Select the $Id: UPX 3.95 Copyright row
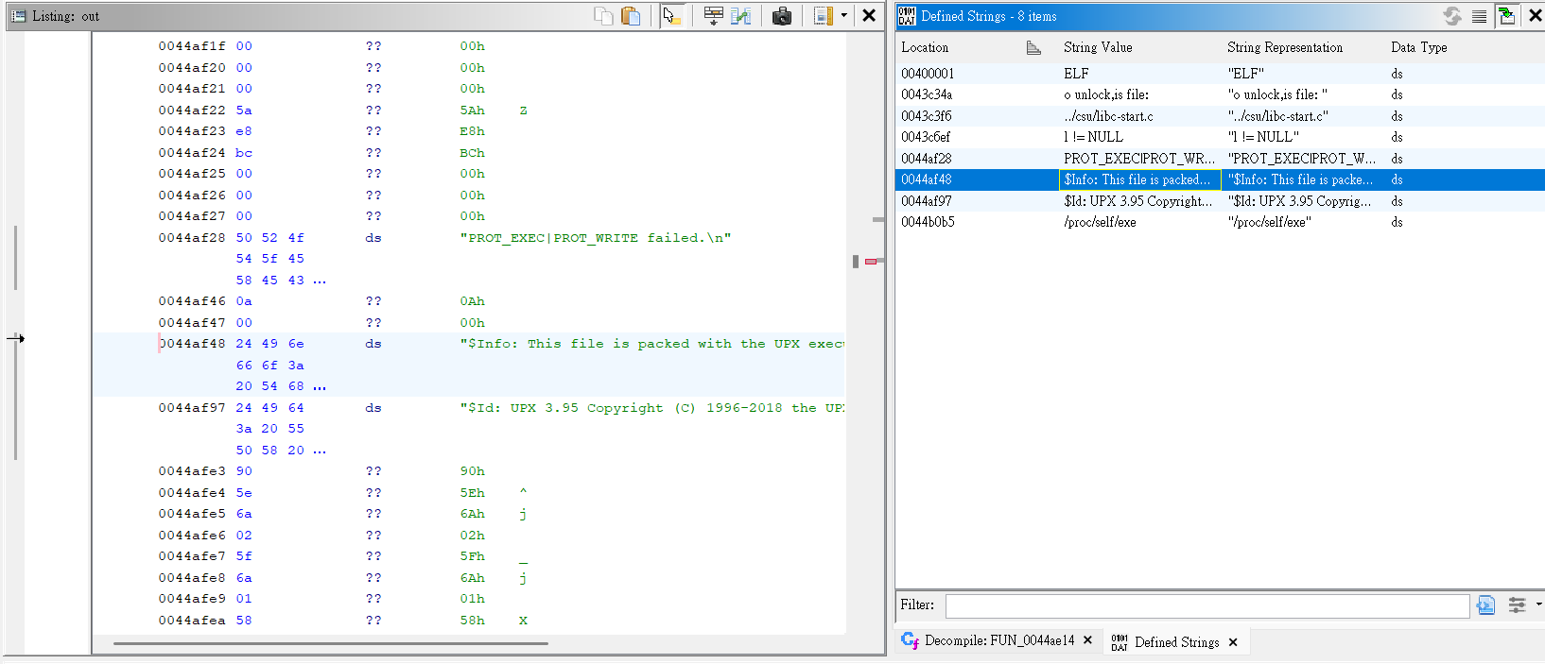Viewport: 1545px width, 664px height. click(1220, 201)
